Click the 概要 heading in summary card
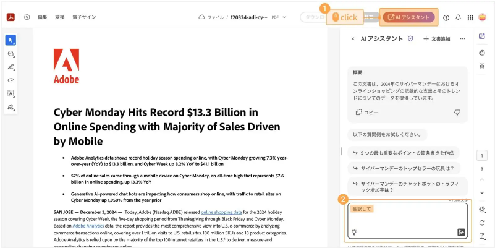The image size is (495, 248). point(358,72)
